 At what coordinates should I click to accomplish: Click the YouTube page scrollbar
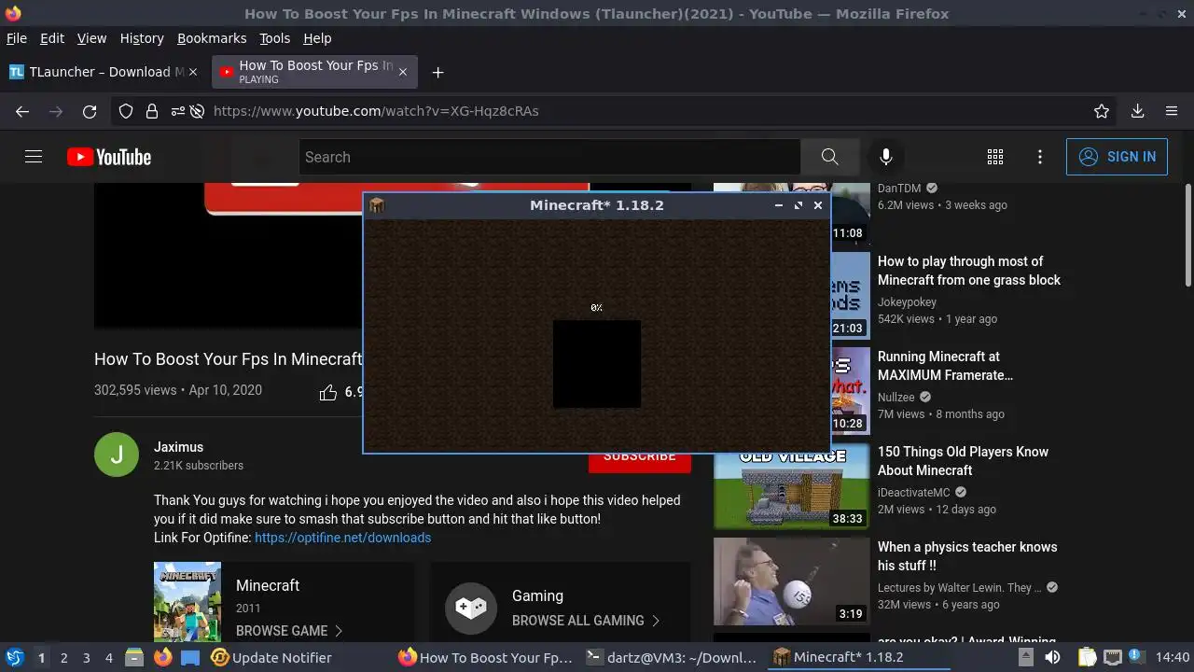[x=1187, y=235]
